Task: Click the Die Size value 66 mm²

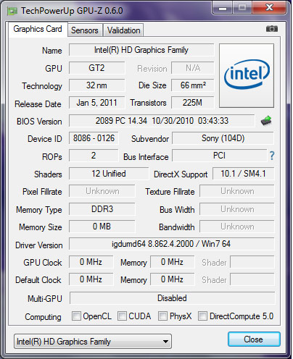Action: coord(193,85)
